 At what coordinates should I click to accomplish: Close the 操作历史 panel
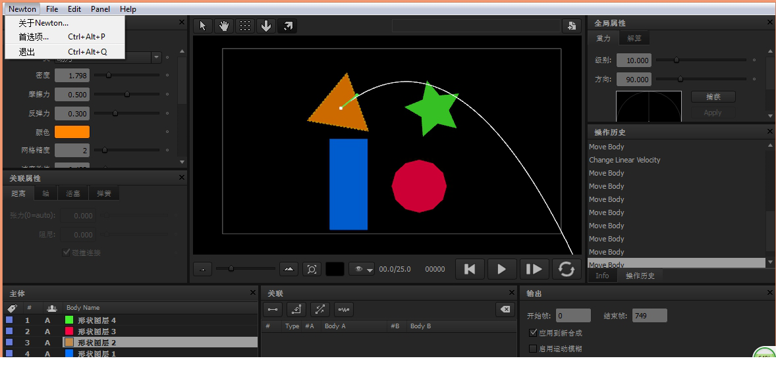(769, 132)
